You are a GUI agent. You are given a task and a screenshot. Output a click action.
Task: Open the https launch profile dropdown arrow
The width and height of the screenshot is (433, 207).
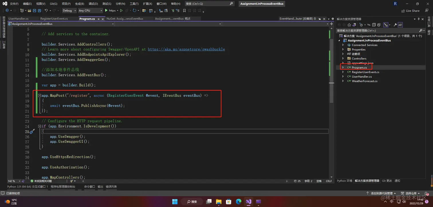click(x=118, y=11)
